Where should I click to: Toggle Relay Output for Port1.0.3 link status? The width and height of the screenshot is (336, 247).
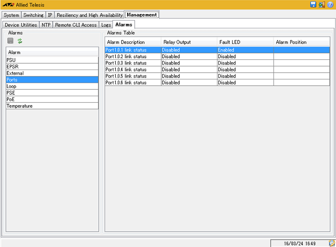pyautogui.click(x=189, y=63)
